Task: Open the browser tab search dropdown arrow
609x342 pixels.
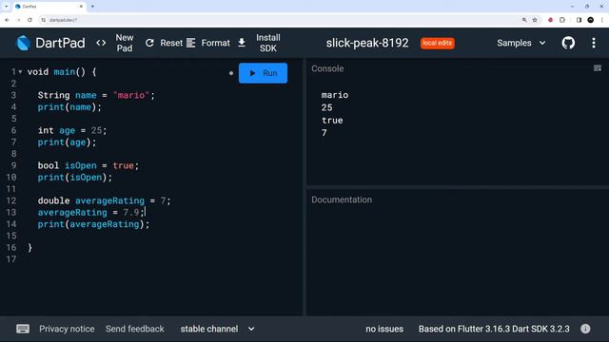Action: click(x=6, y=7)
